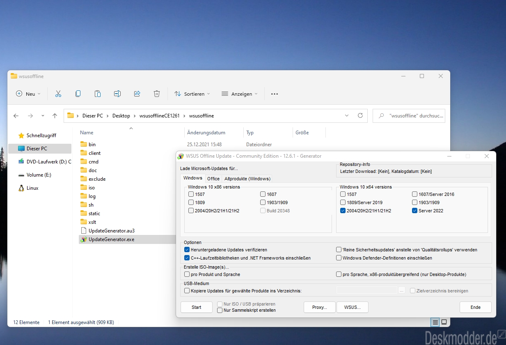506x345 pixels.
Task: Expand the address bar history dropdown
Action: coord(347,116)
